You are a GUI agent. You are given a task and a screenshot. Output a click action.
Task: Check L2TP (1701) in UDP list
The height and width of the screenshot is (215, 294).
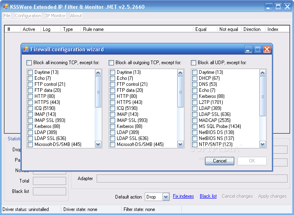point(195,102)
